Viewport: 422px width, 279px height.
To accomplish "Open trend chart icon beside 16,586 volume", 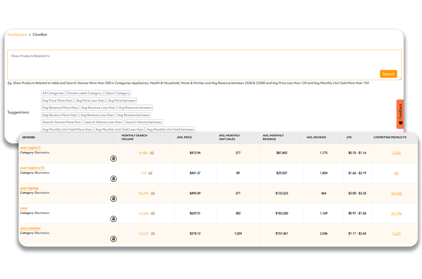I will [153, 213].
